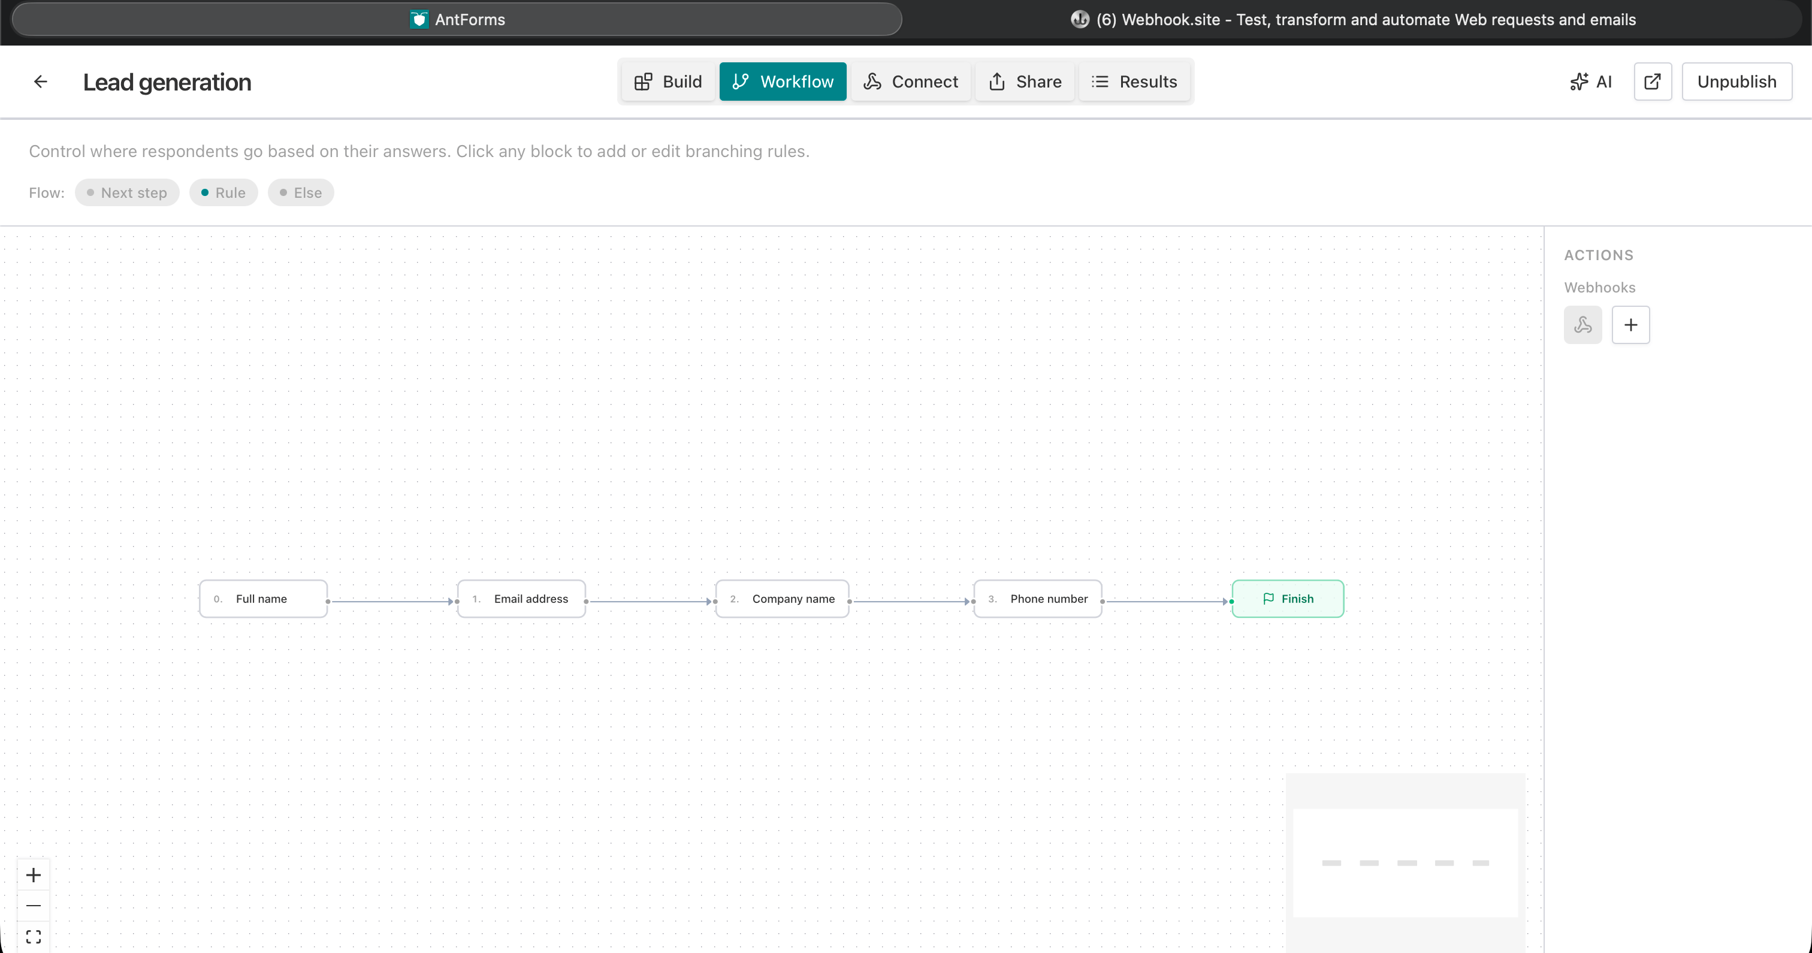Select the Phone number block
Viewport: 1812px width, 953px height.
coord(1038,598)
